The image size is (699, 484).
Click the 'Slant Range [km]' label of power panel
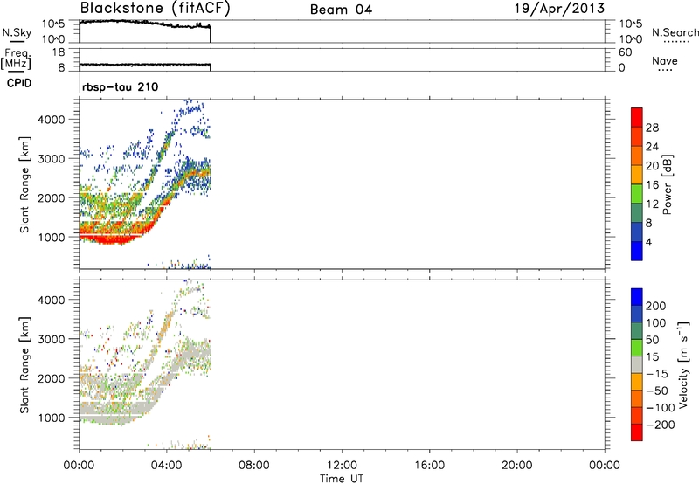click(x=24, y=184)
